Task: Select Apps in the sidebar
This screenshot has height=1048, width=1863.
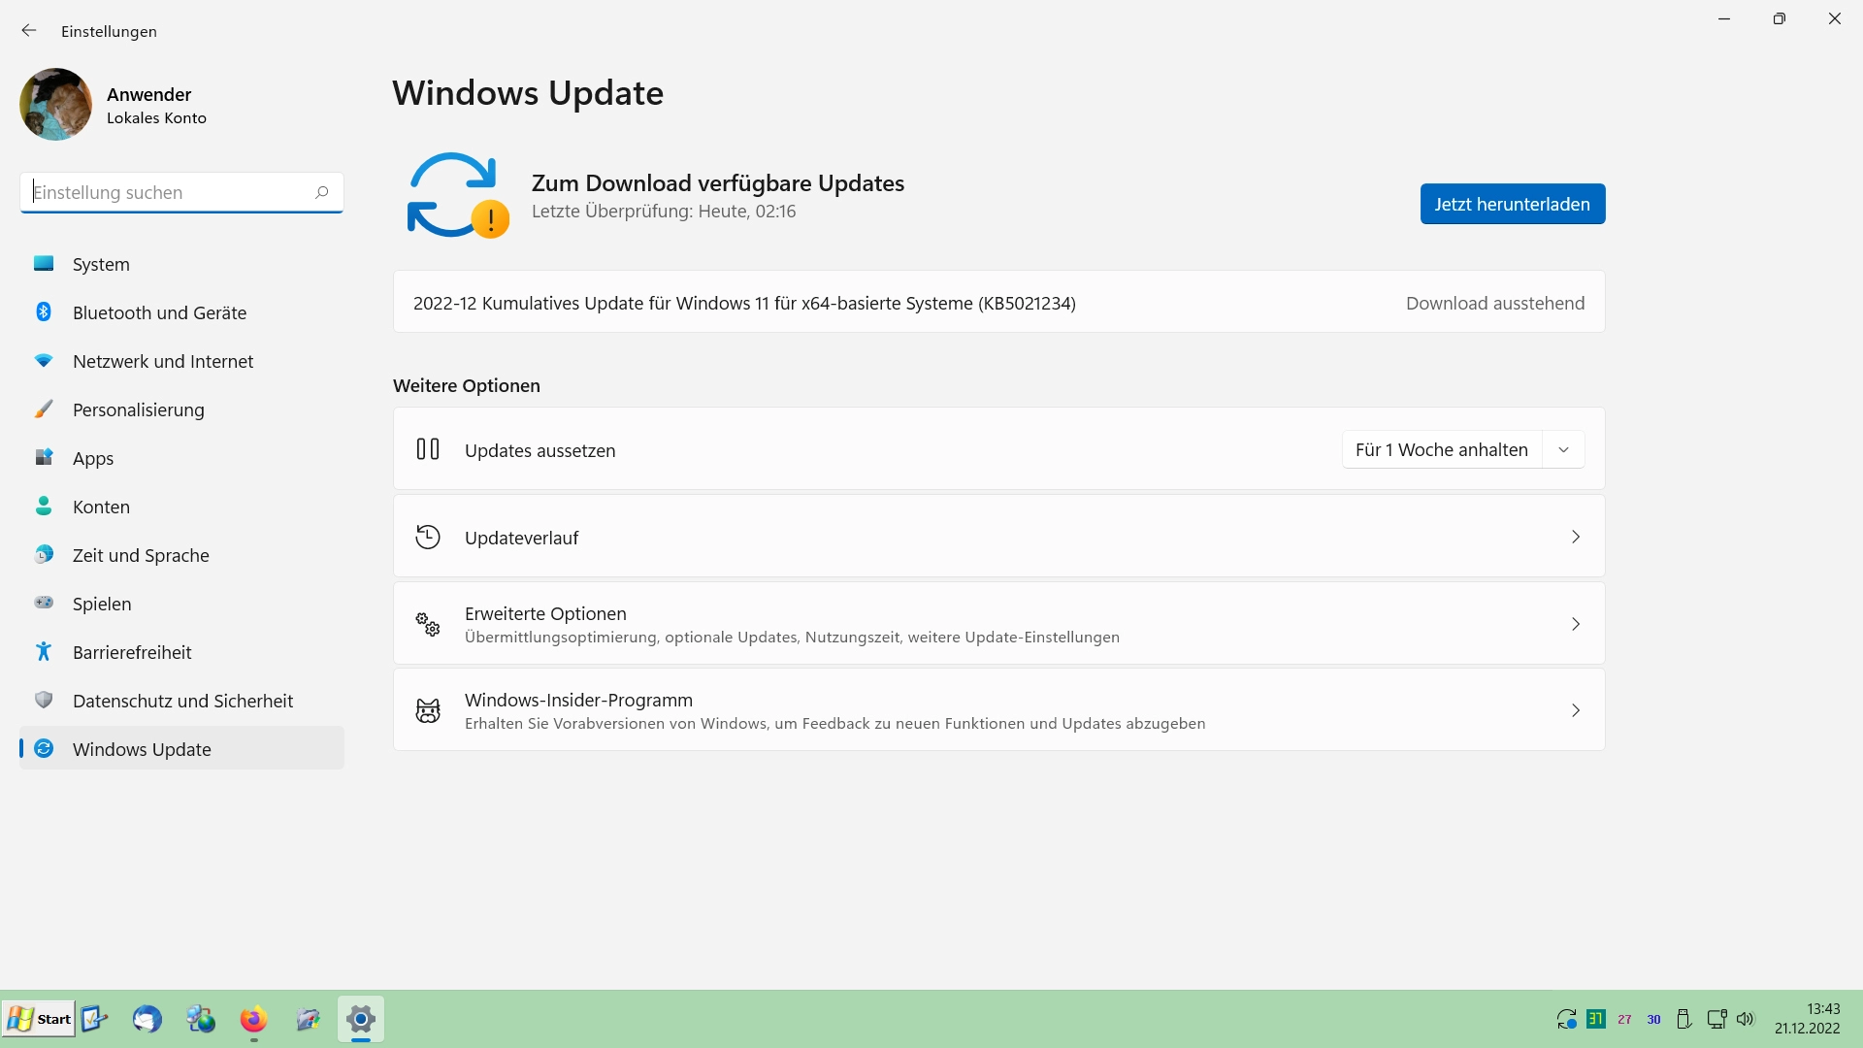Action: point(181,458)
